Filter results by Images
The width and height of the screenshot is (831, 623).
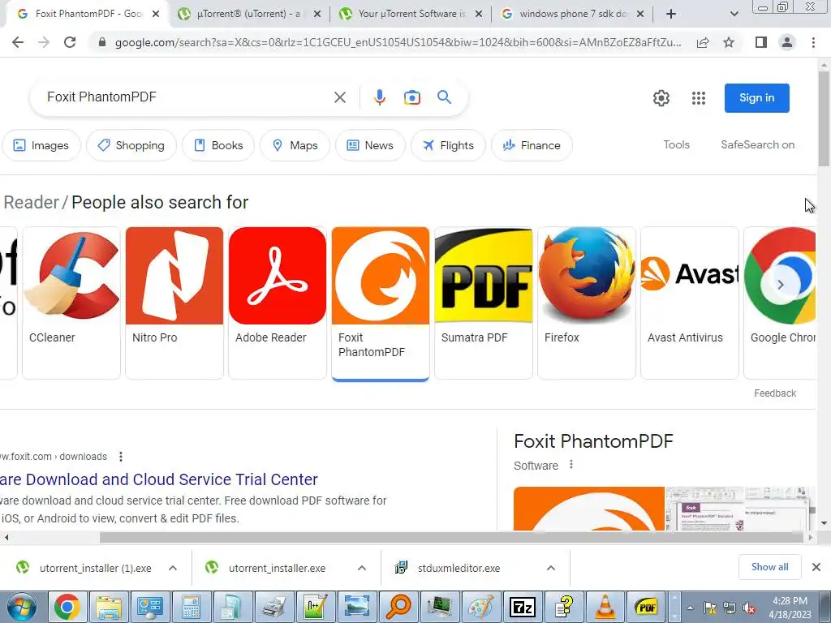coord(41,145)
